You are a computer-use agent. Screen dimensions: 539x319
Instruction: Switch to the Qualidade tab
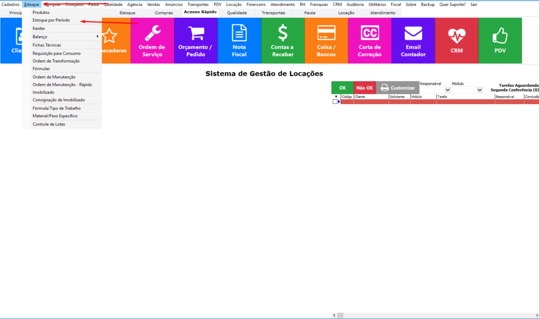point(236,13)
